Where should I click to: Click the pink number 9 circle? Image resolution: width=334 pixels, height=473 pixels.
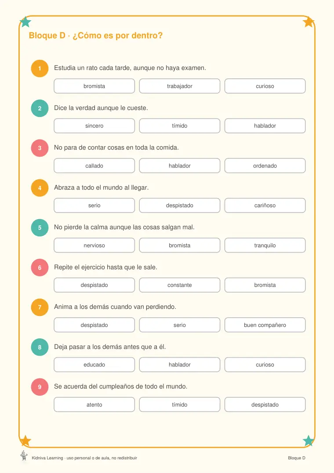pyautogui.click(x=40, y=387)
